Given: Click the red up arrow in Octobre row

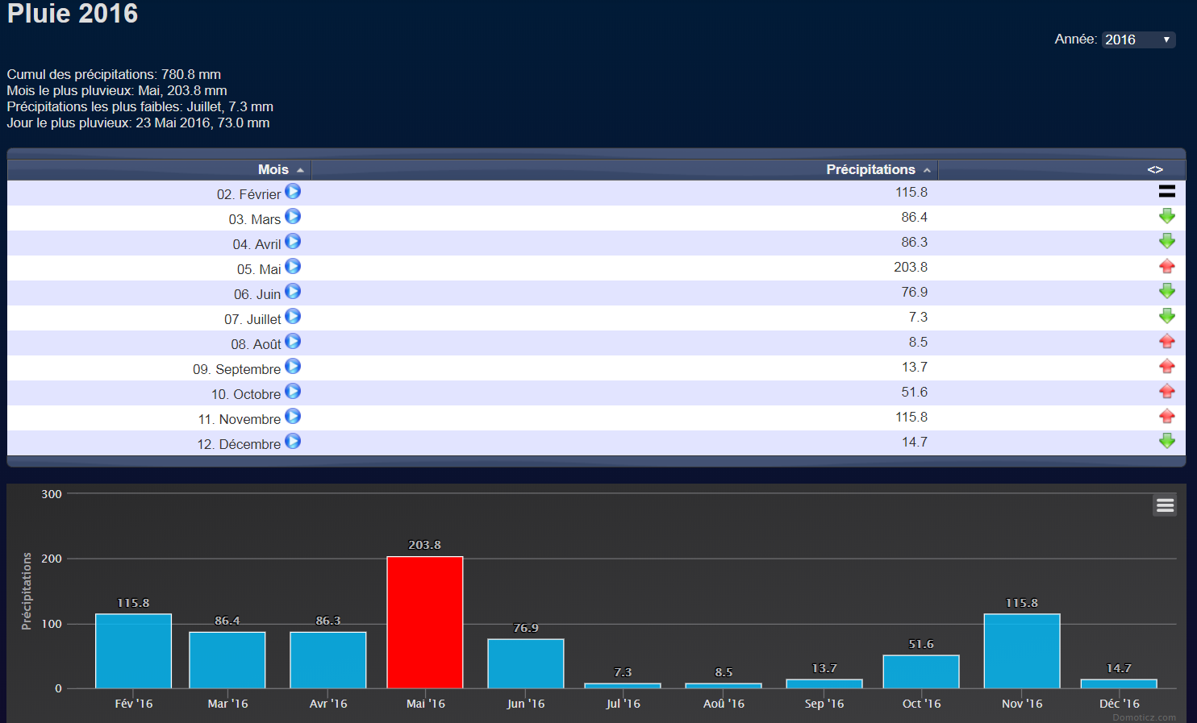Looking at the screenshot, I should coord(1166,391).
